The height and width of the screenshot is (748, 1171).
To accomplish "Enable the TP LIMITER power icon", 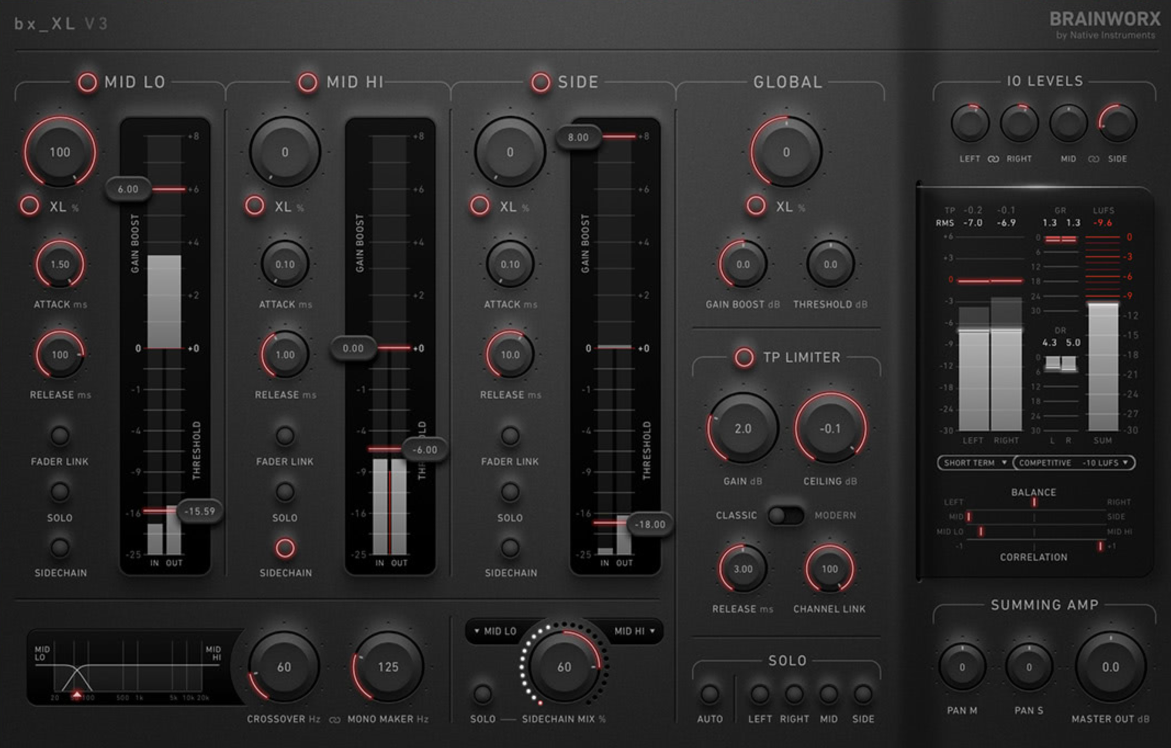I will [x=745, y=357].
